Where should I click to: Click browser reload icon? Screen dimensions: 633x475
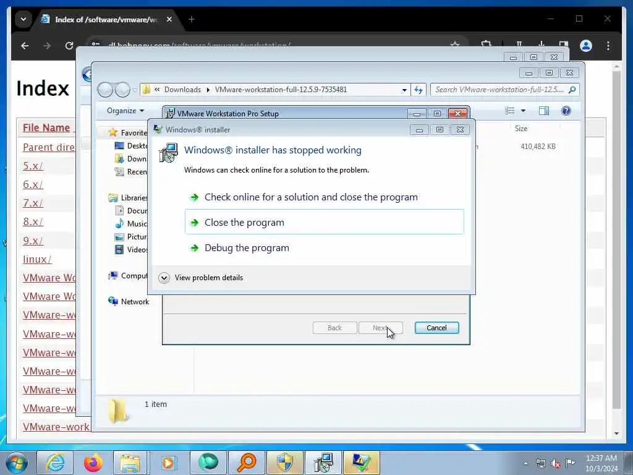click(69, 46)
